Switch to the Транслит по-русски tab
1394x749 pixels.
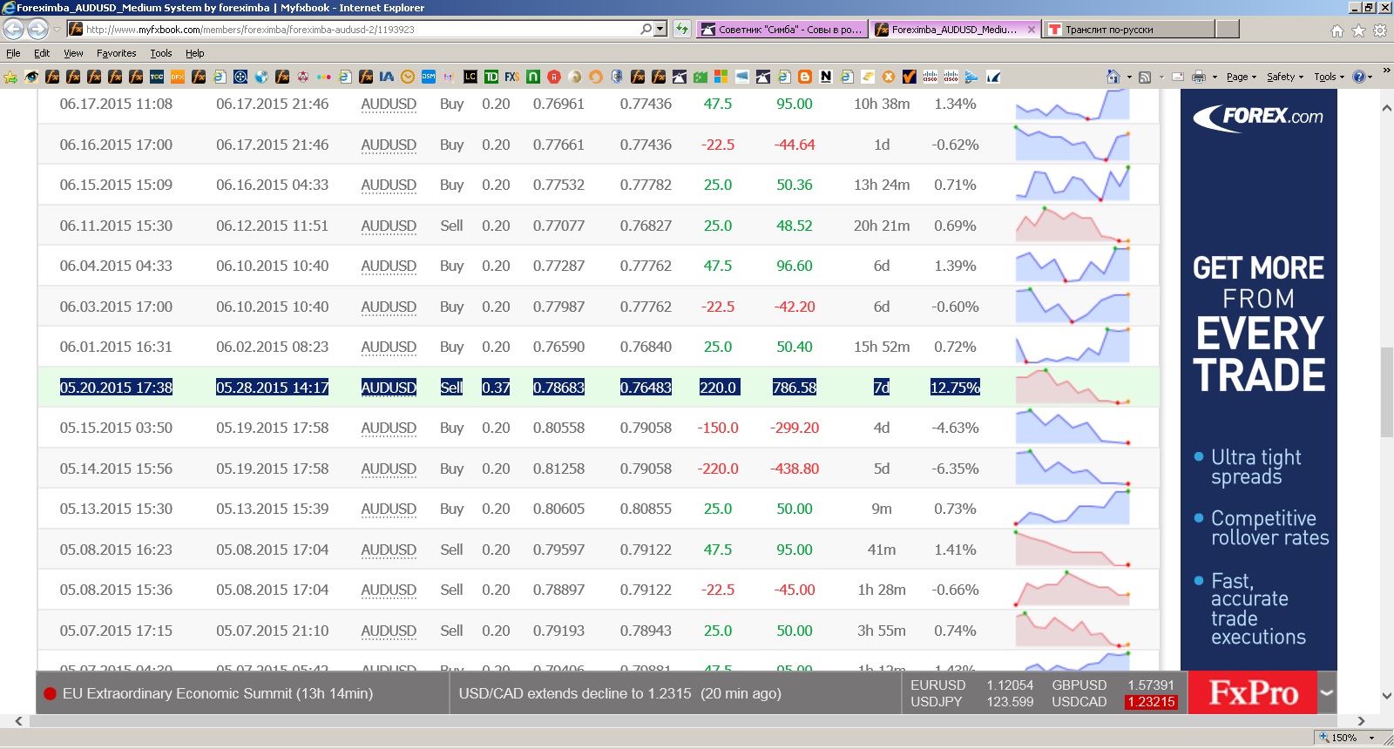[x=1129, y=30]
